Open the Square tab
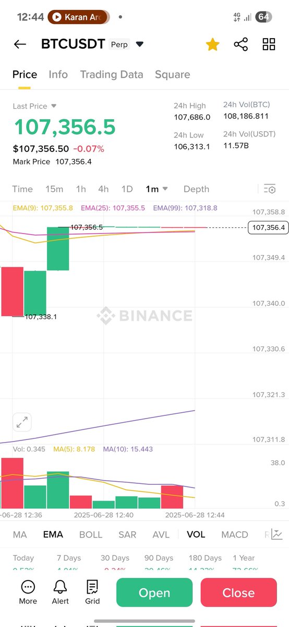The image size is (289, 627). (172, 74)
